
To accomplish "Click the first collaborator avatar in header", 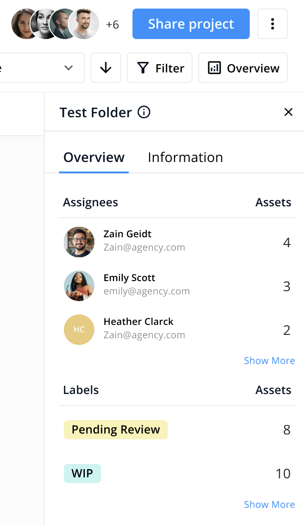I will coord(24,24).
